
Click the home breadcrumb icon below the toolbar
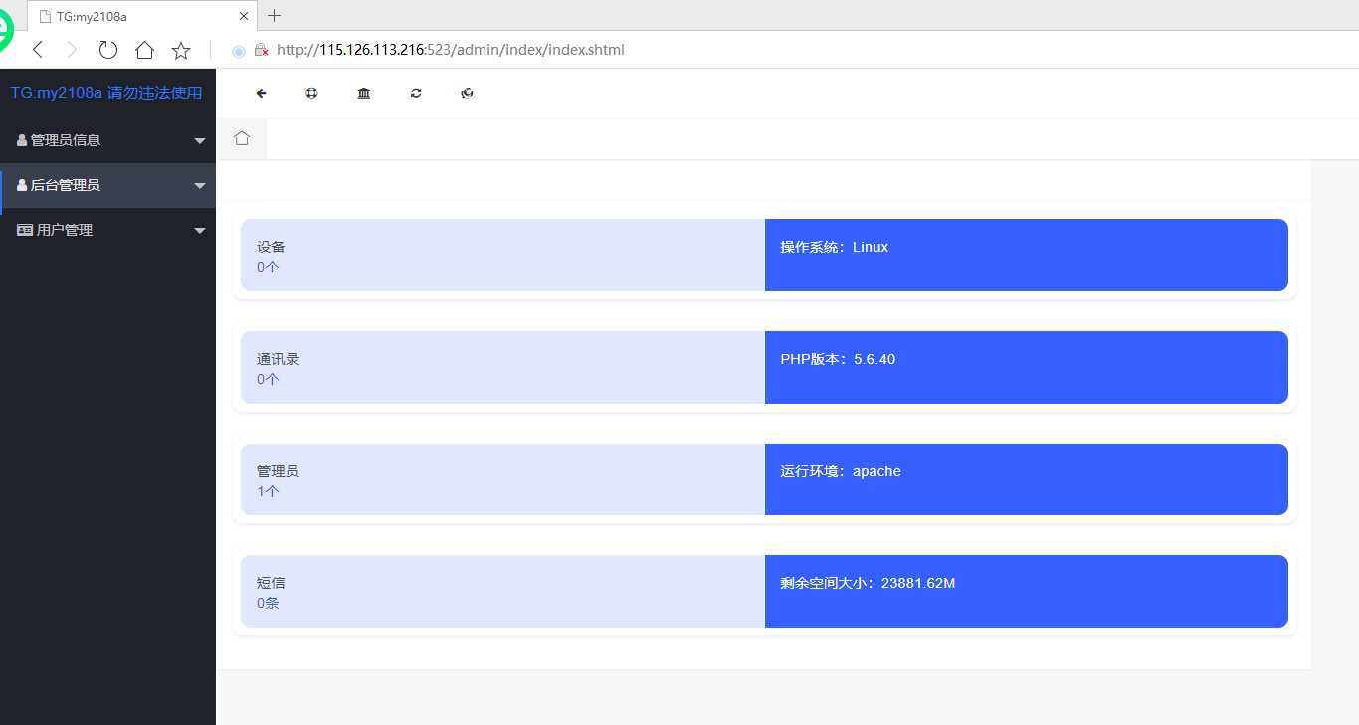pyautogui.click(x=242, y=138)
